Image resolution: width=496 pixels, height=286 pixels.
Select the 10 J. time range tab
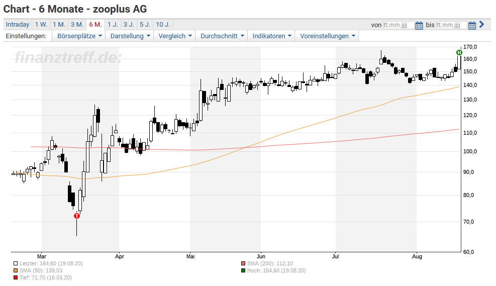163,24
